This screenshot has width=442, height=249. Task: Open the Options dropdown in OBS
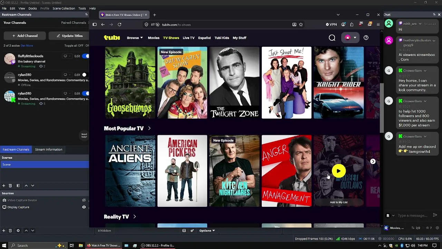[x=207, y=231]
